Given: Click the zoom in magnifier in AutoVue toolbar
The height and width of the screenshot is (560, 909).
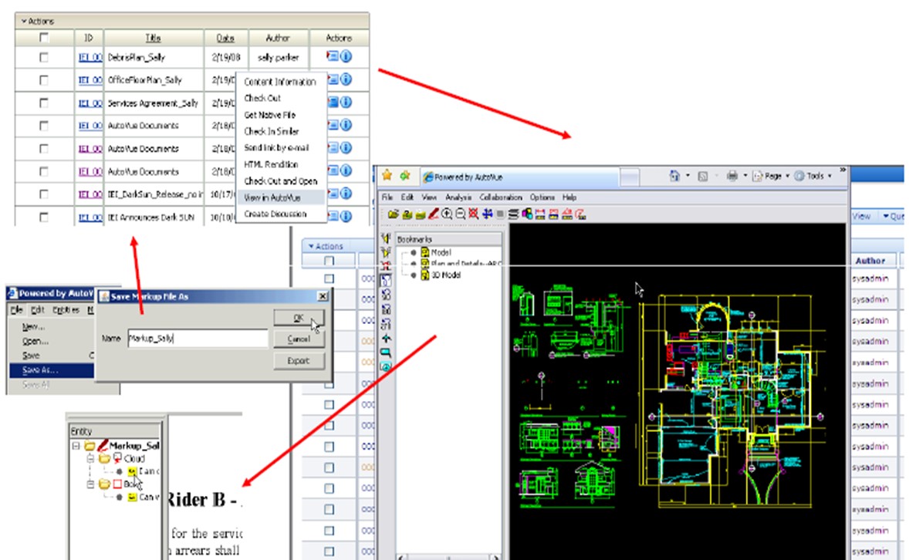Looking at the screenshot, I should [447, 214].
